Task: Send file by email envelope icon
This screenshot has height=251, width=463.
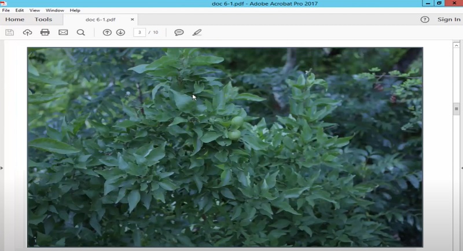Action: tap(63, 32)
